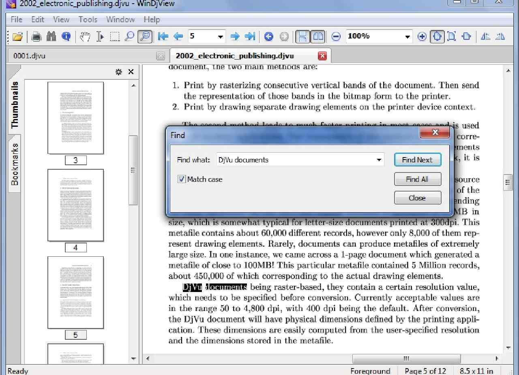Open the zoom level dropdown
This screenshot has height=375, width=519.
(x=407, y=36)
